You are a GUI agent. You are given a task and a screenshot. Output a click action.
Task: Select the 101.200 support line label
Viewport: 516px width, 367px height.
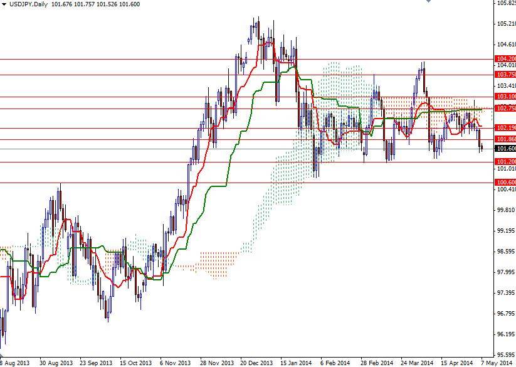pos(505,163)
